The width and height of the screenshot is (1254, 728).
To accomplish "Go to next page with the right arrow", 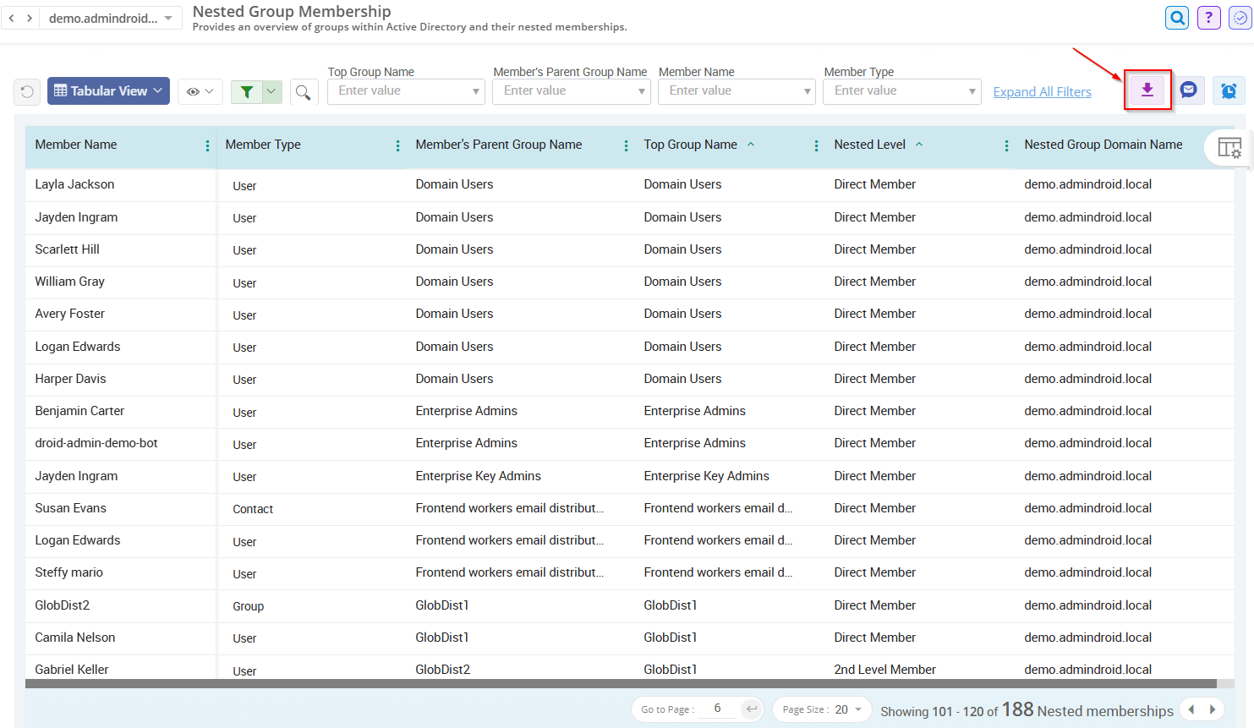I will tap(1214, 709).
